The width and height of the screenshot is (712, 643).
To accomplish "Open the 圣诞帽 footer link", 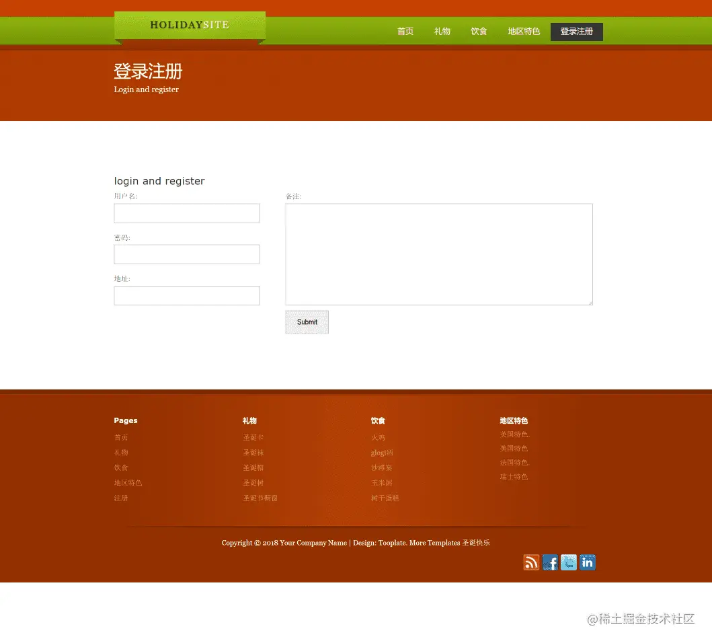I will point(253,467).
